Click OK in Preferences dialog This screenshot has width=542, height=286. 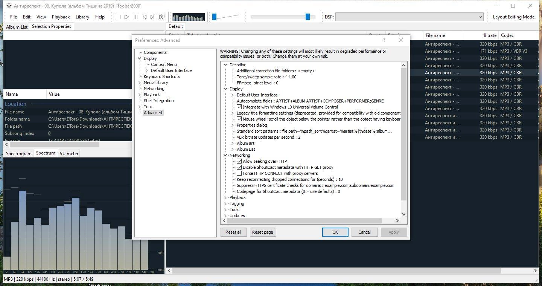pos(335,232)
